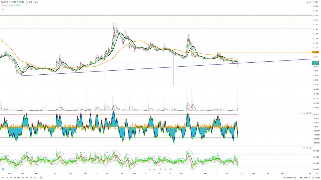
Task: Select the 1D time range
Action: [x=3, y=177]
